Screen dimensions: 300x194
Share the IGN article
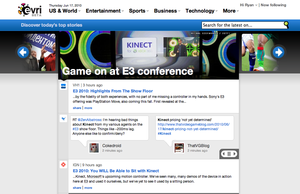77,188
